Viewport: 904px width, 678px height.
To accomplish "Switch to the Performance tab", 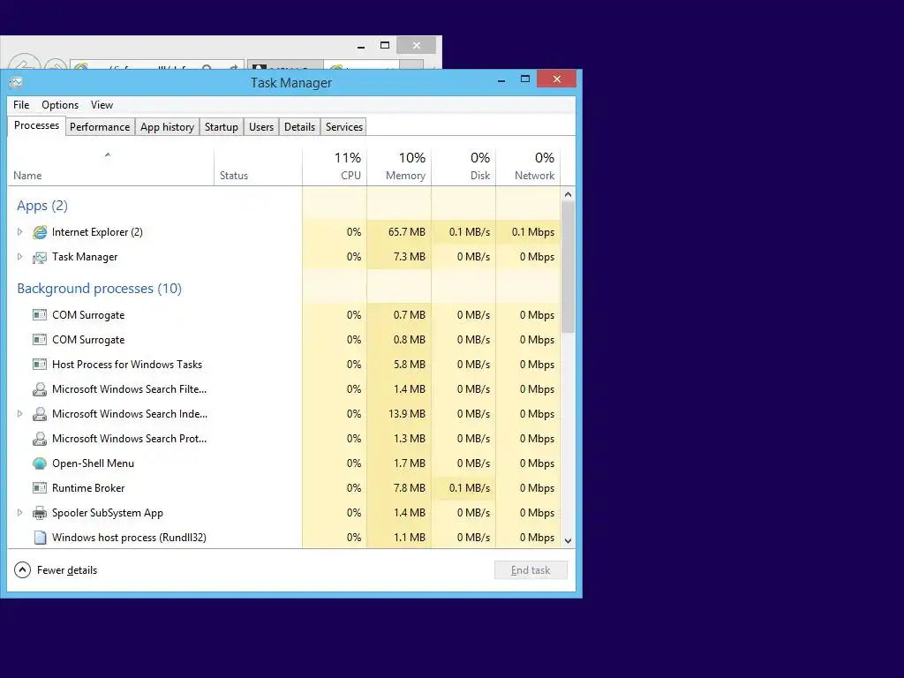I will [100, 127].
